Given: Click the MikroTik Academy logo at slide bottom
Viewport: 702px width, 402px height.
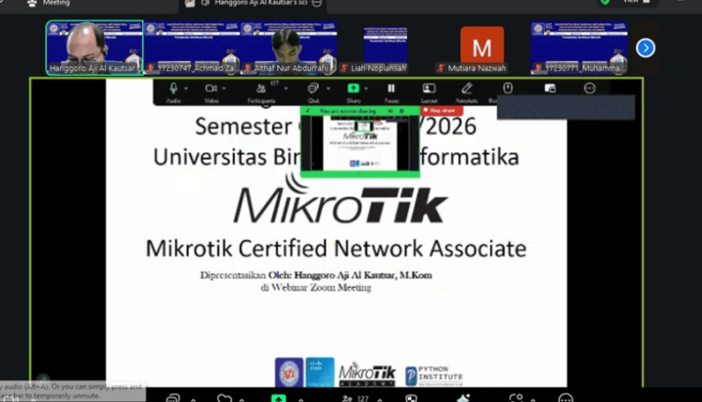Looking at the screenshot, I should pyautogui.click(x=367, y=374).
